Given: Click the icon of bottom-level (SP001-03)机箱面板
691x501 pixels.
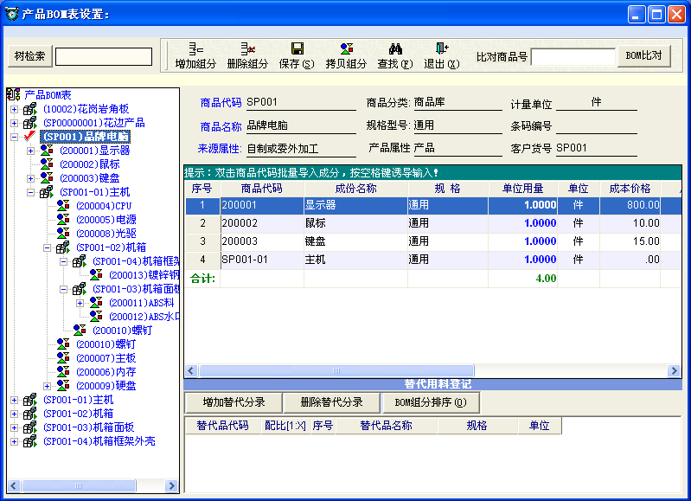Looking at the screenshot, I should (x=30, y=427).
